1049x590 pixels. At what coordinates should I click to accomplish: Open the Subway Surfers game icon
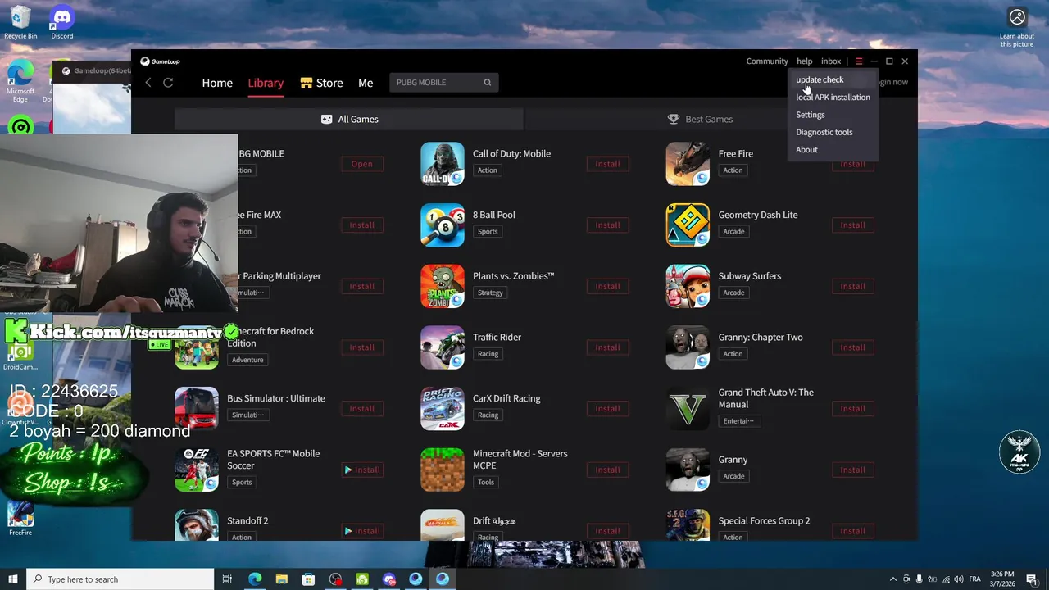(x=688, y=286)
